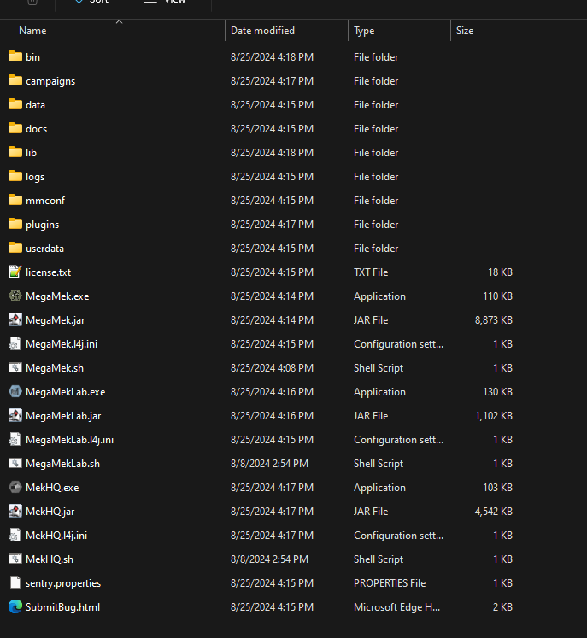
Task: Click the sort direction arrow above Name
Action: [x=120, y=21]
